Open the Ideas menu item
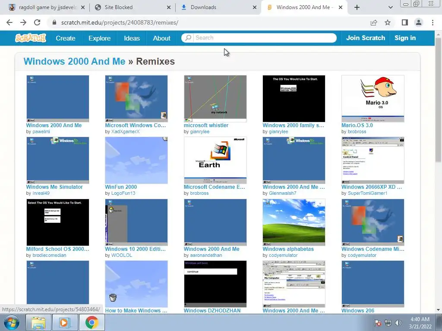This screenshot has width=442, height=331. pyautogui.click(x=132, y=38)
